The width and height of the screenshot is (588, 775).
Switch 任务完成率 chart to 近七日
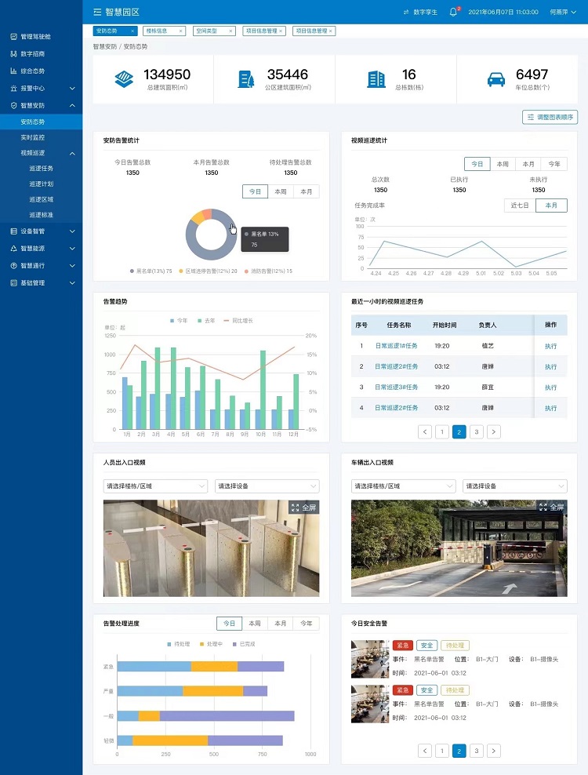[520, 206]
